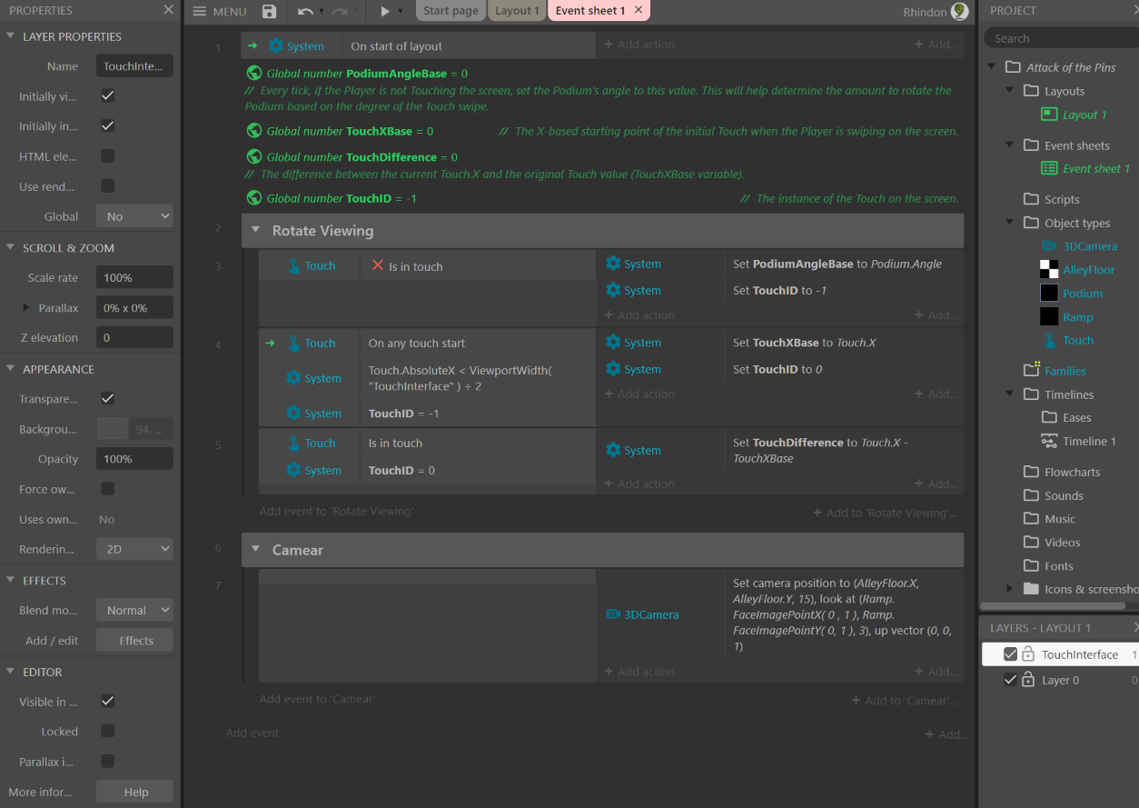
Task: Click the Effects button
Action: (x=134, y=641)
